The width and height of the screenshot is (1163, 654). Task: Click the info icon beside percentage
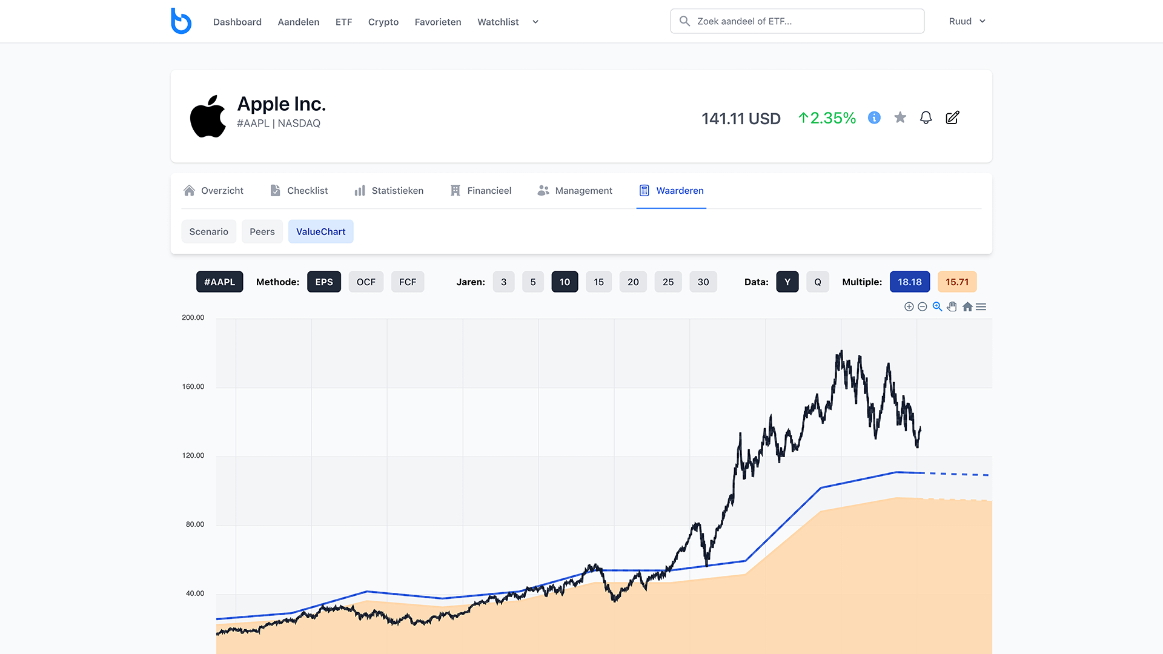tap(874, 117)
